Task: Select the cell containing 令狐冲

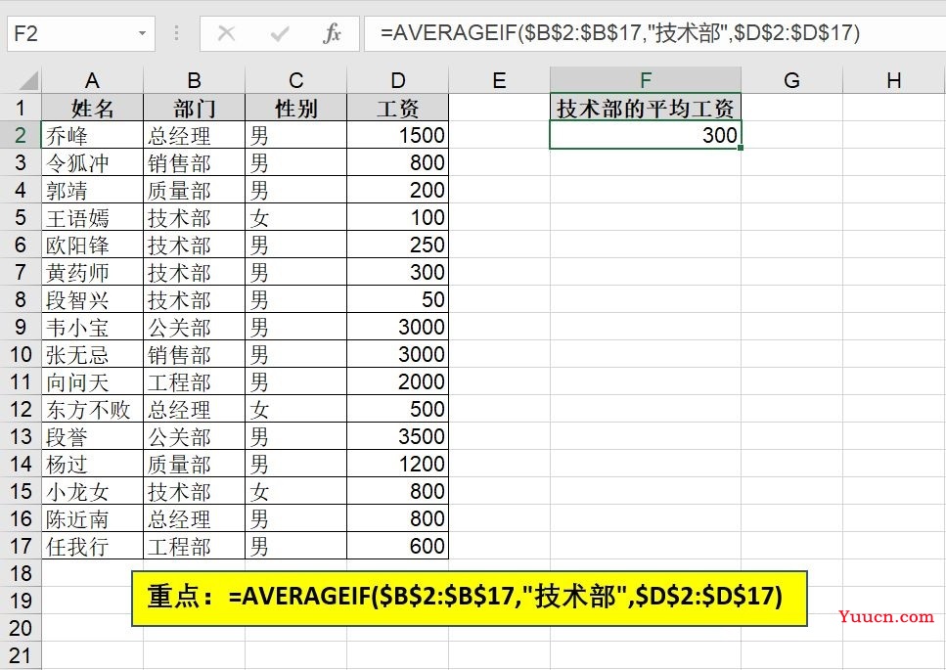Action: pyautogui.click(x=92, y=162)
